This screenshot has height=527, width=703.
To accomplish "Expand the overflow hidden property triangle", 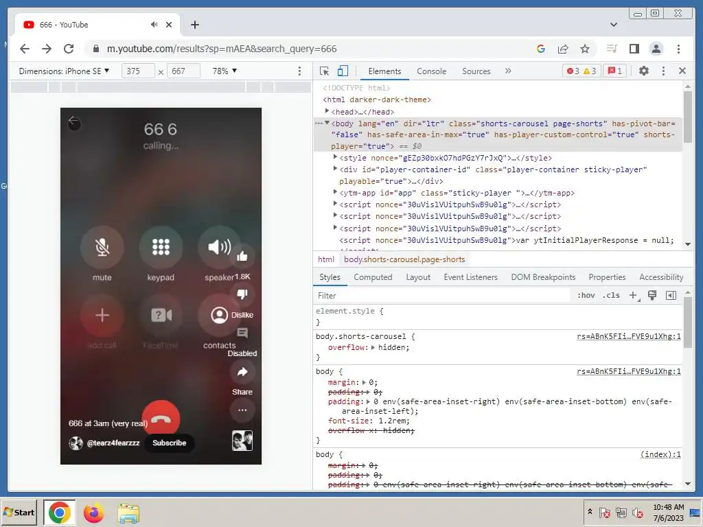I will click(373, 347).
